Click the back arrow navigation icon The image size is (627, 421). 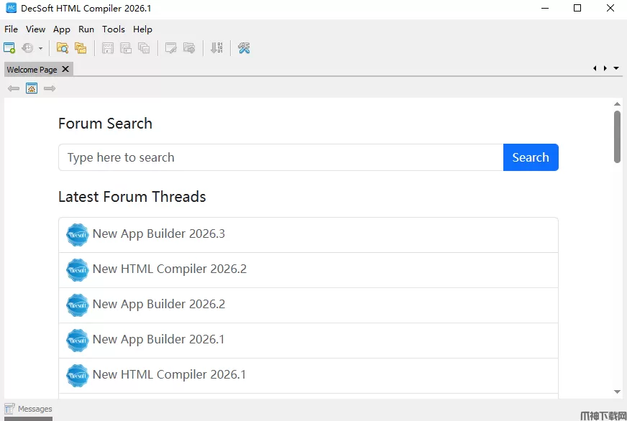(x=14, y=88)
